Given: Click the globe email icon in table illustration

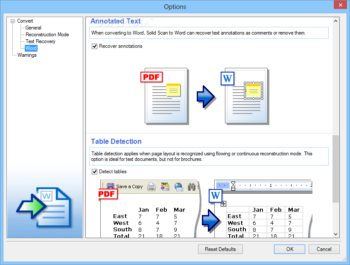Looking at the screenshot, I should pos(179,187).
